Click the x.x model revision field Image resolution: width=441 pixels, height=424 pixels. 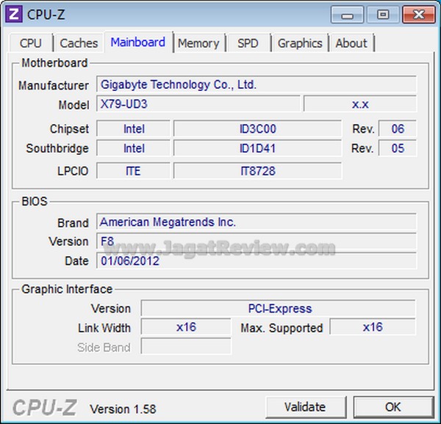click(x=360, y=104)
